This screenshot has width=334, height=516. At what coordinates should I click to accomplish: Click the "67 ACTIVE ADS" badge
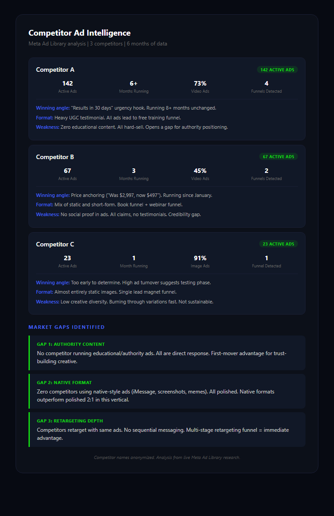click(x=278, y=157)
